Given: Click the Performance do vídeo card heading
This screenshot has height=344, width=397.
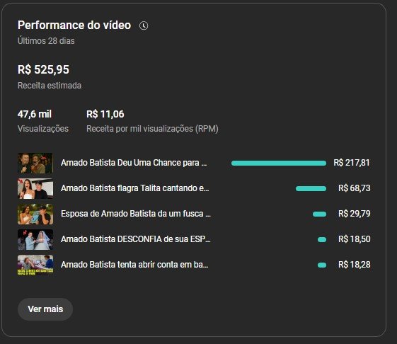Looking at the screenshot, I should 74,25.
